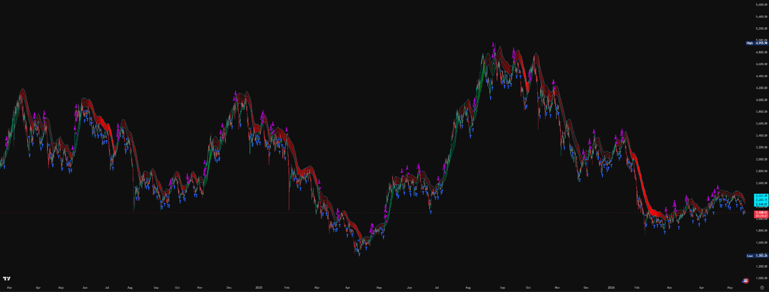The image size is (769, 292).
Task: Click the cyan 2,283.75 indicator label
Action: click(x=761, y=200)
